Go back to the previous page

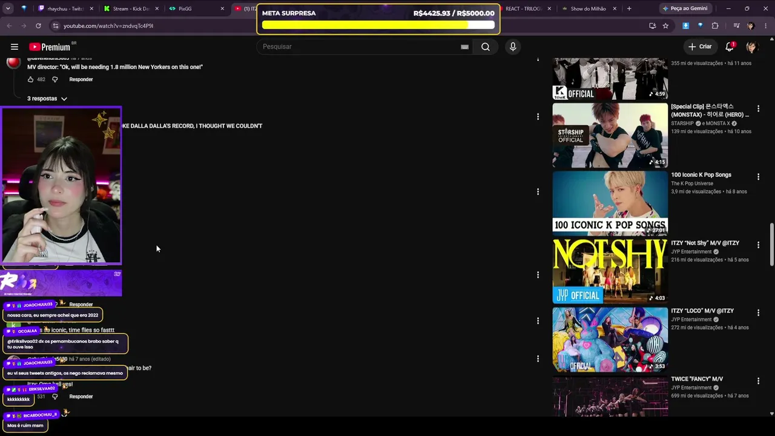[9, 26]
